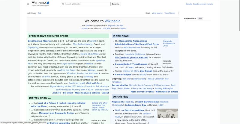Open the Hakainde Hichilema link in news
This screenshot has width=240, height=124.
pyautogui.click(x=135, y=54)
